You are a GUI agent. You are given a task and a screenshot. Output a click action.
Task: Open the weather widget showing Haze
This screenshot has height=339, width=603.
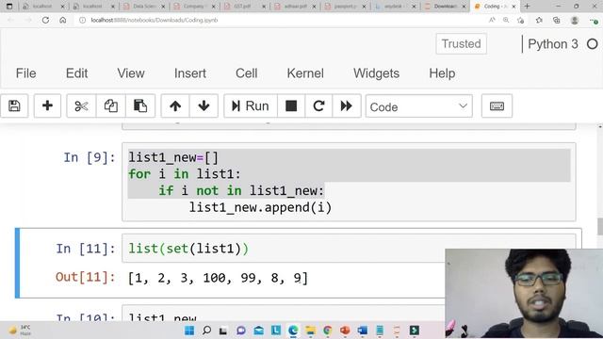tap(20, 331)
